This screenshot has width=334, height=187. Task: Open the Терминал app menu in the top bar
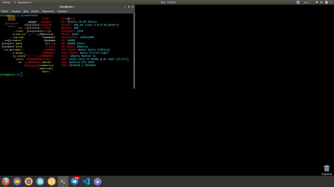point(23,2)
